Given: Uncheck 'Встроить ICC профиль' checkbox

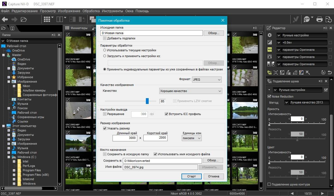Looking at the screenshot, I should (x=166, y=114).
